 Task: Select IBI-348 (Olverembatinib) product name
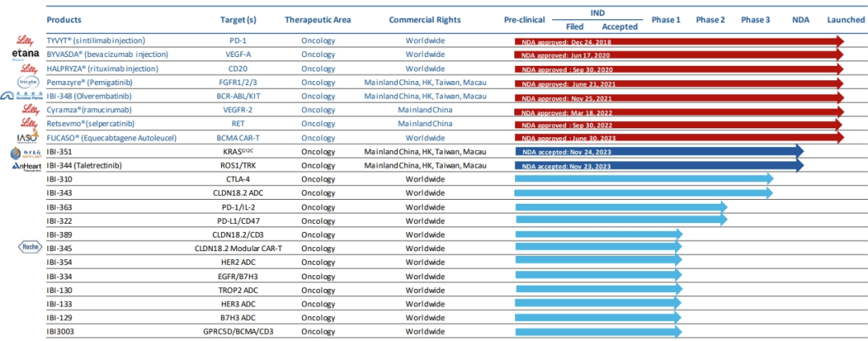point(89,96)
